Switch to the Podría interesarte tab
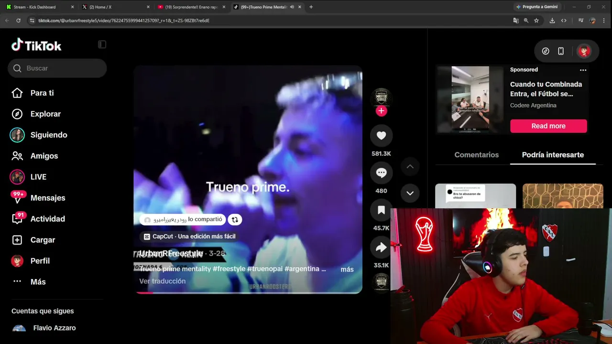 point(553,155)
